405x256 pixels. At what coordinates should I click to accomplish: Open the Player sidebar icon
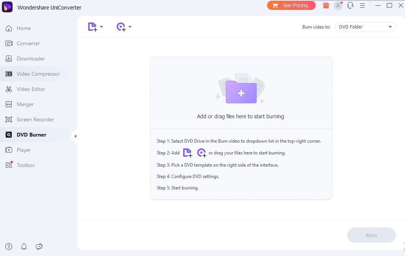click(9, 150)
